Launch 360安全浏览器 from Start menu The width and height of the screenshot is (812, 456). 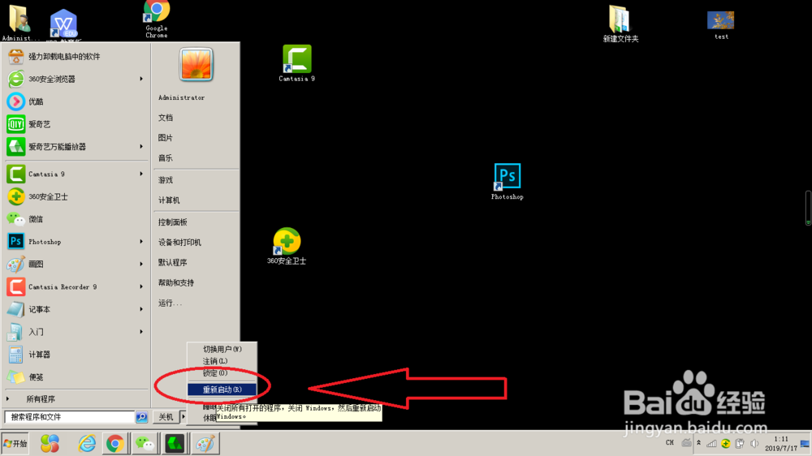(x=76, y=79)
